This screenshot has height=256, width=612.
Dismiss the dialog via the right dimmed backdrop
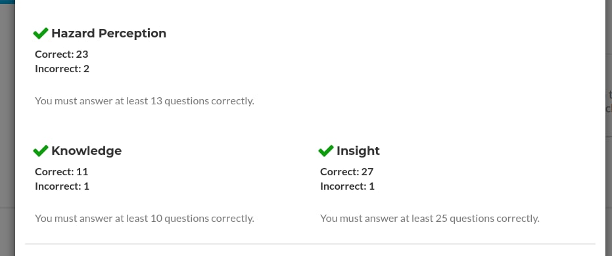609,175
